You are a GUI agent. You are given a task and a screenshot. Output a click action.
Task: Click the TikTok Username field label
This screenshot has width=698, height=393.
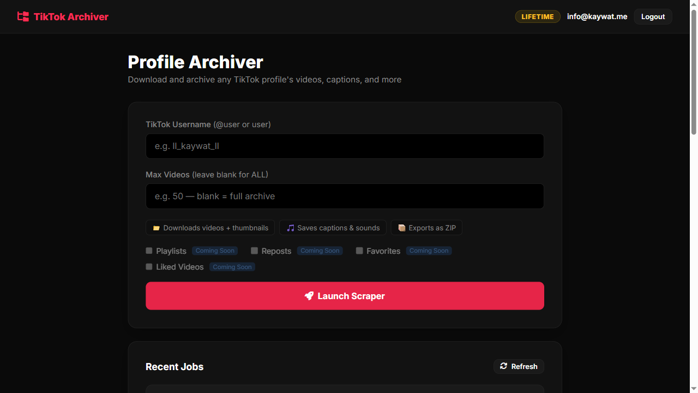pos(208,124)
